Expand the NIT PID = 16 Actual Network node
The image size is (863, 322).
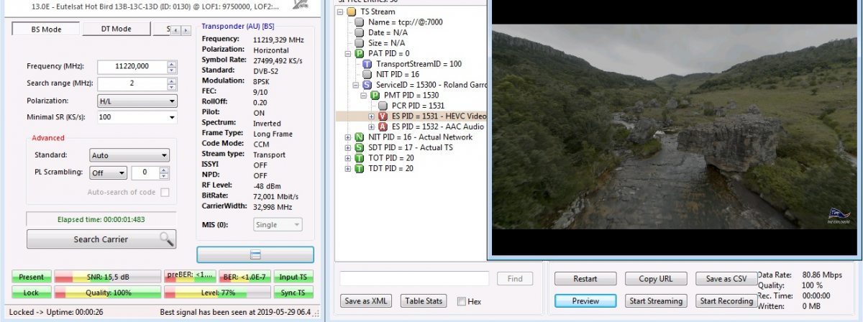349,137
